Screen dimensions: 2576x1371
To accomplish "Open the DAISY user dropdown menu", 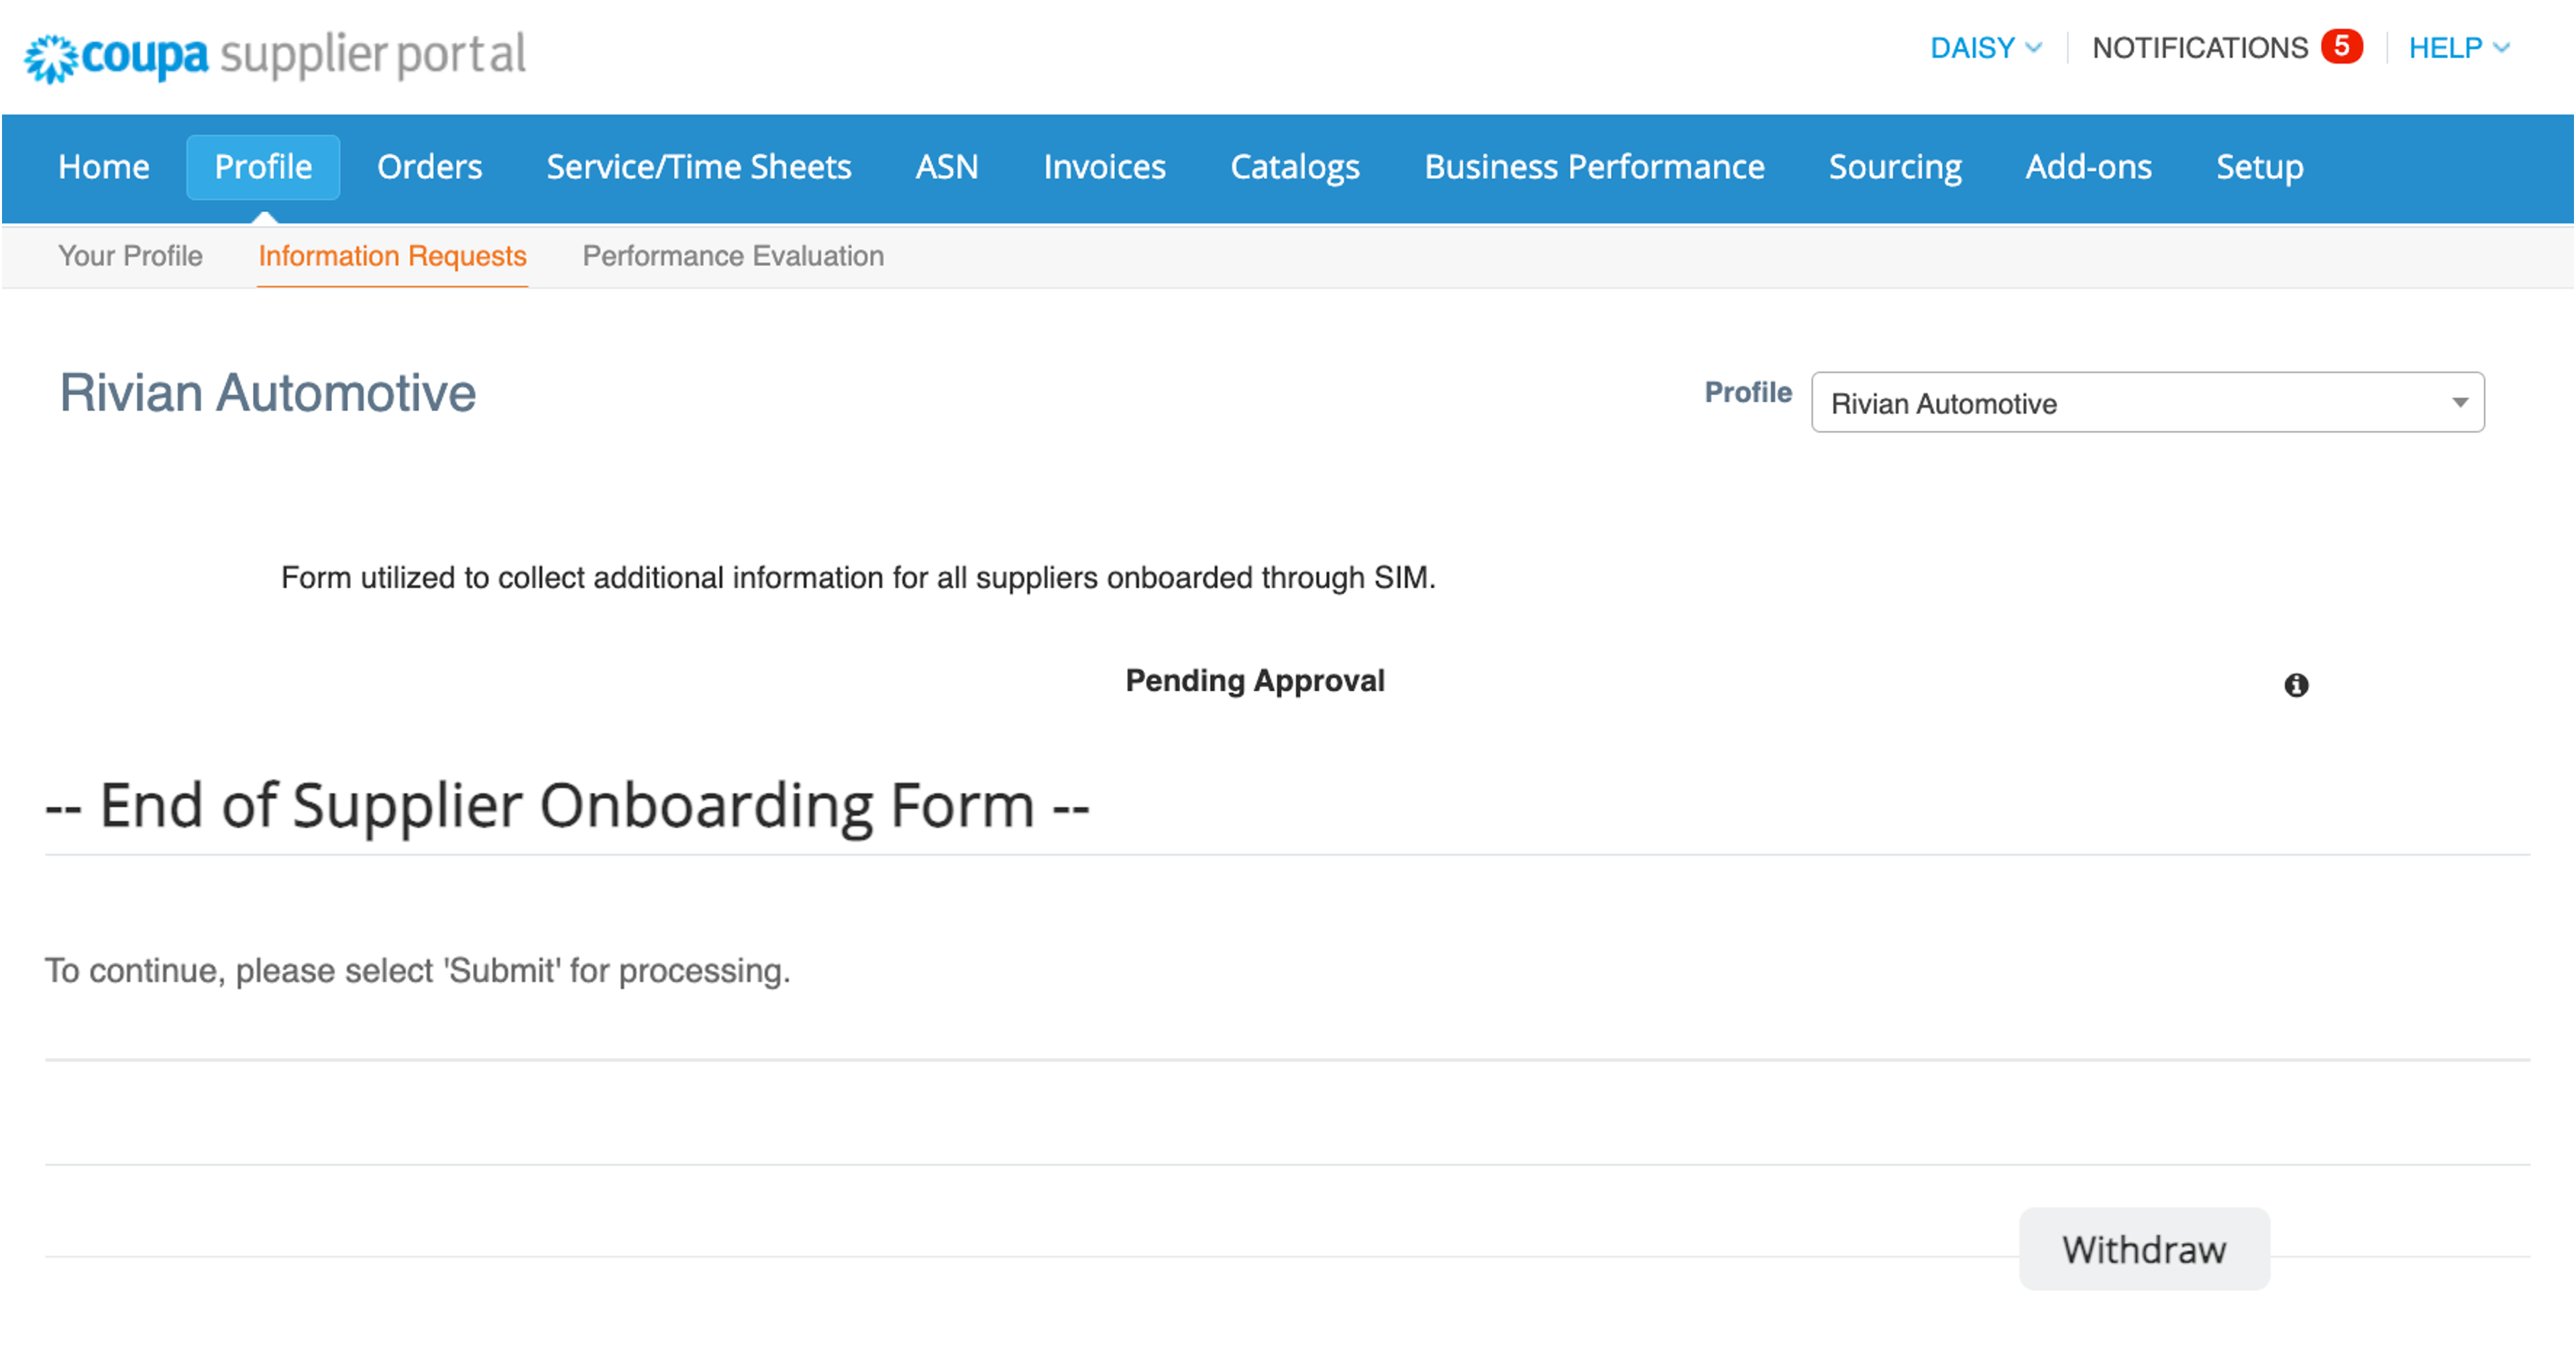I will [x=1984, y=48].
